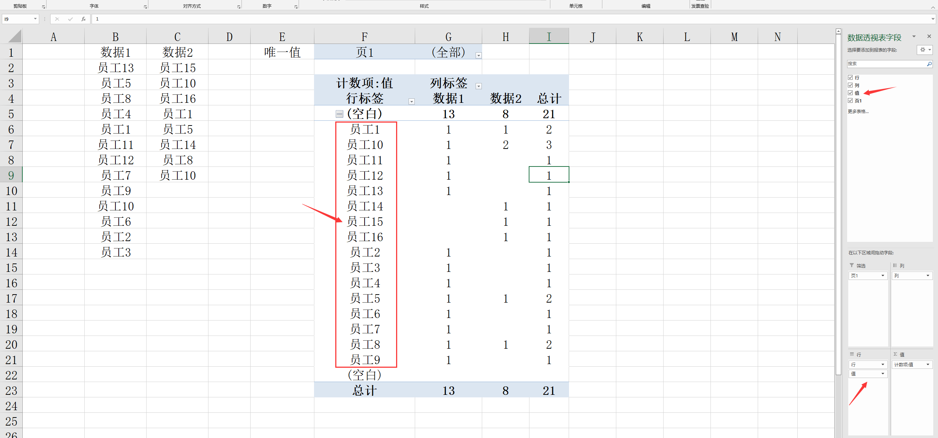Select pivot header 计数项:值
938x438 pixels.
click(365, 83)
